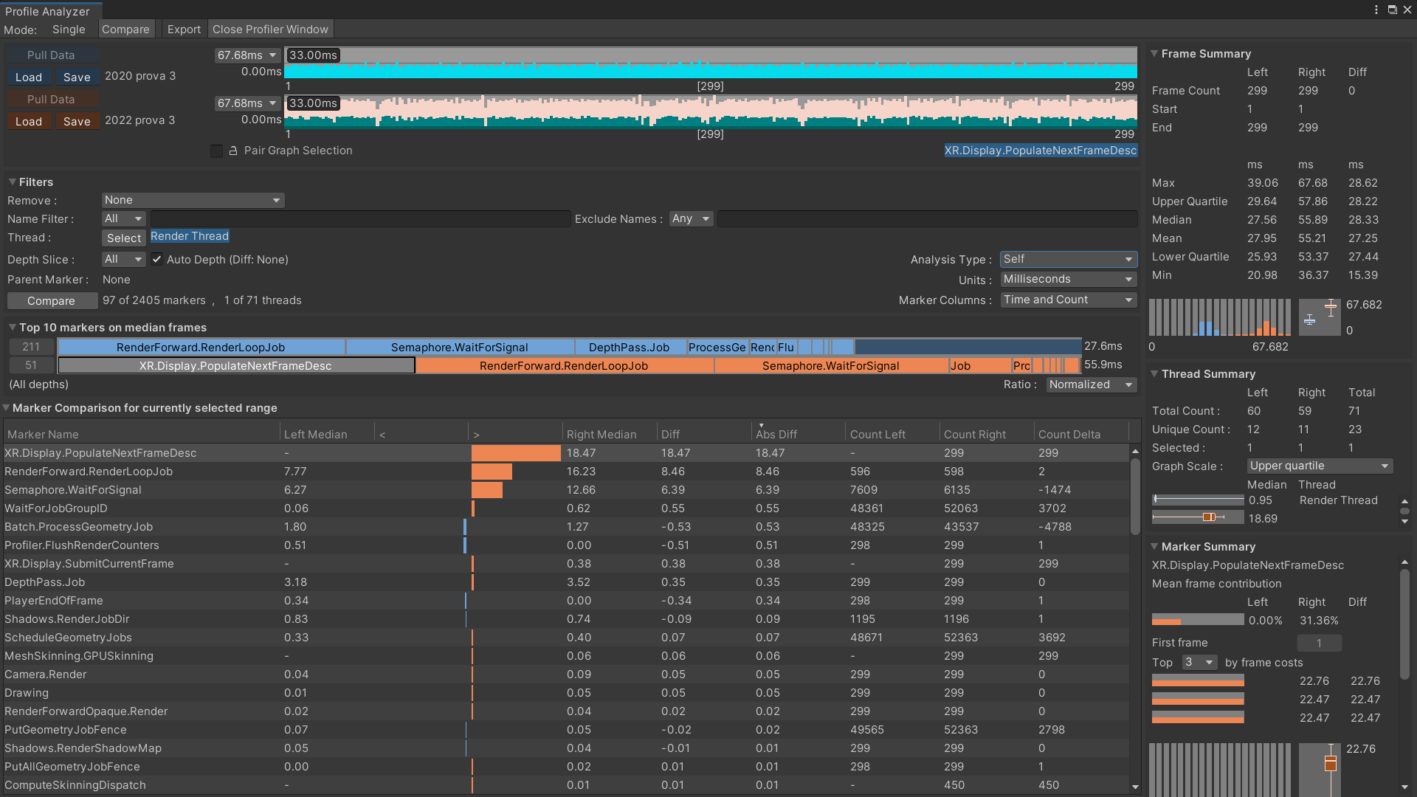Collapse the Marker Summary section triangle
Image resolution: width=1417 pixels, height=797 pixels.
pyautogui.click(x=1154, y=547)
